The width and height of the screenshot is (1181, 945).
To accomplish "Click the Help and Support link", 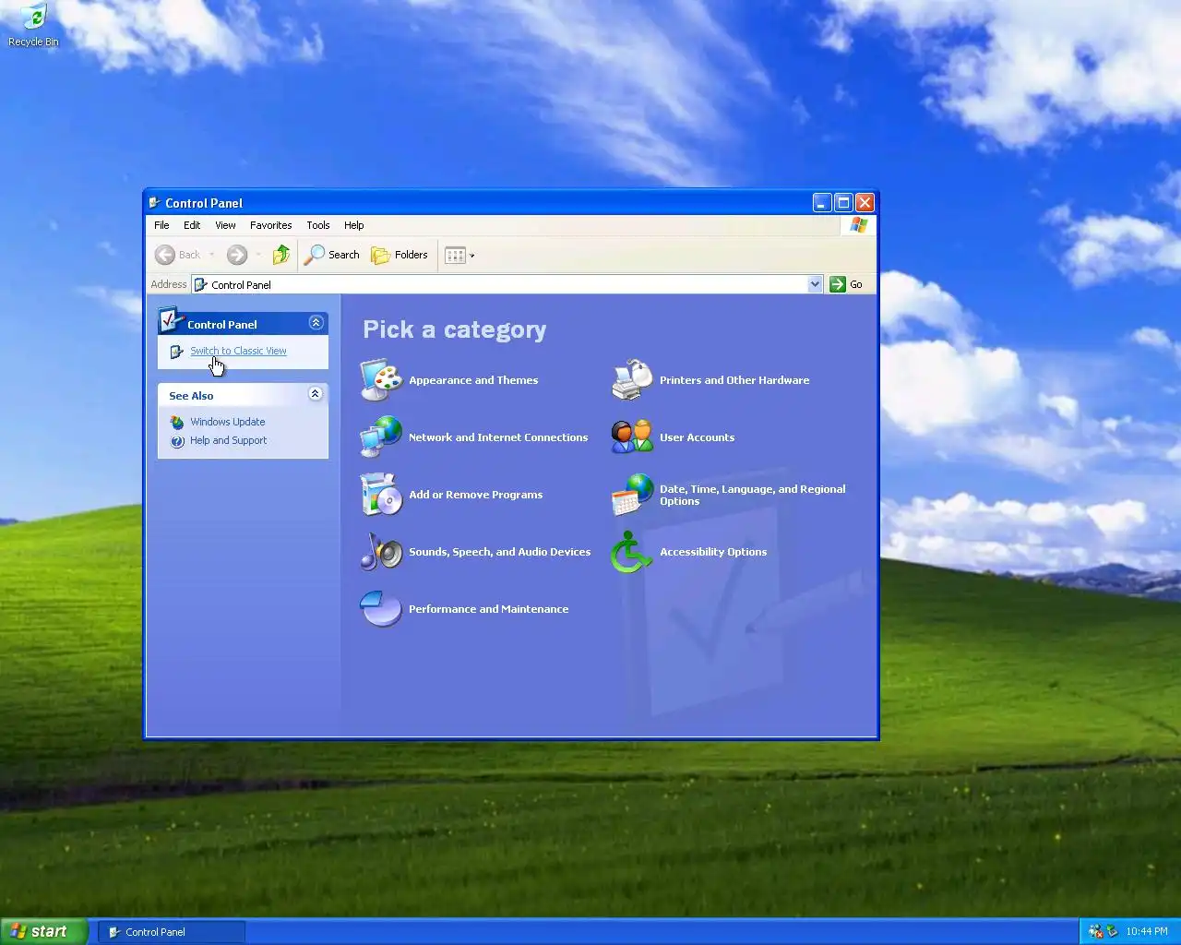I will [x=228, y=440].
